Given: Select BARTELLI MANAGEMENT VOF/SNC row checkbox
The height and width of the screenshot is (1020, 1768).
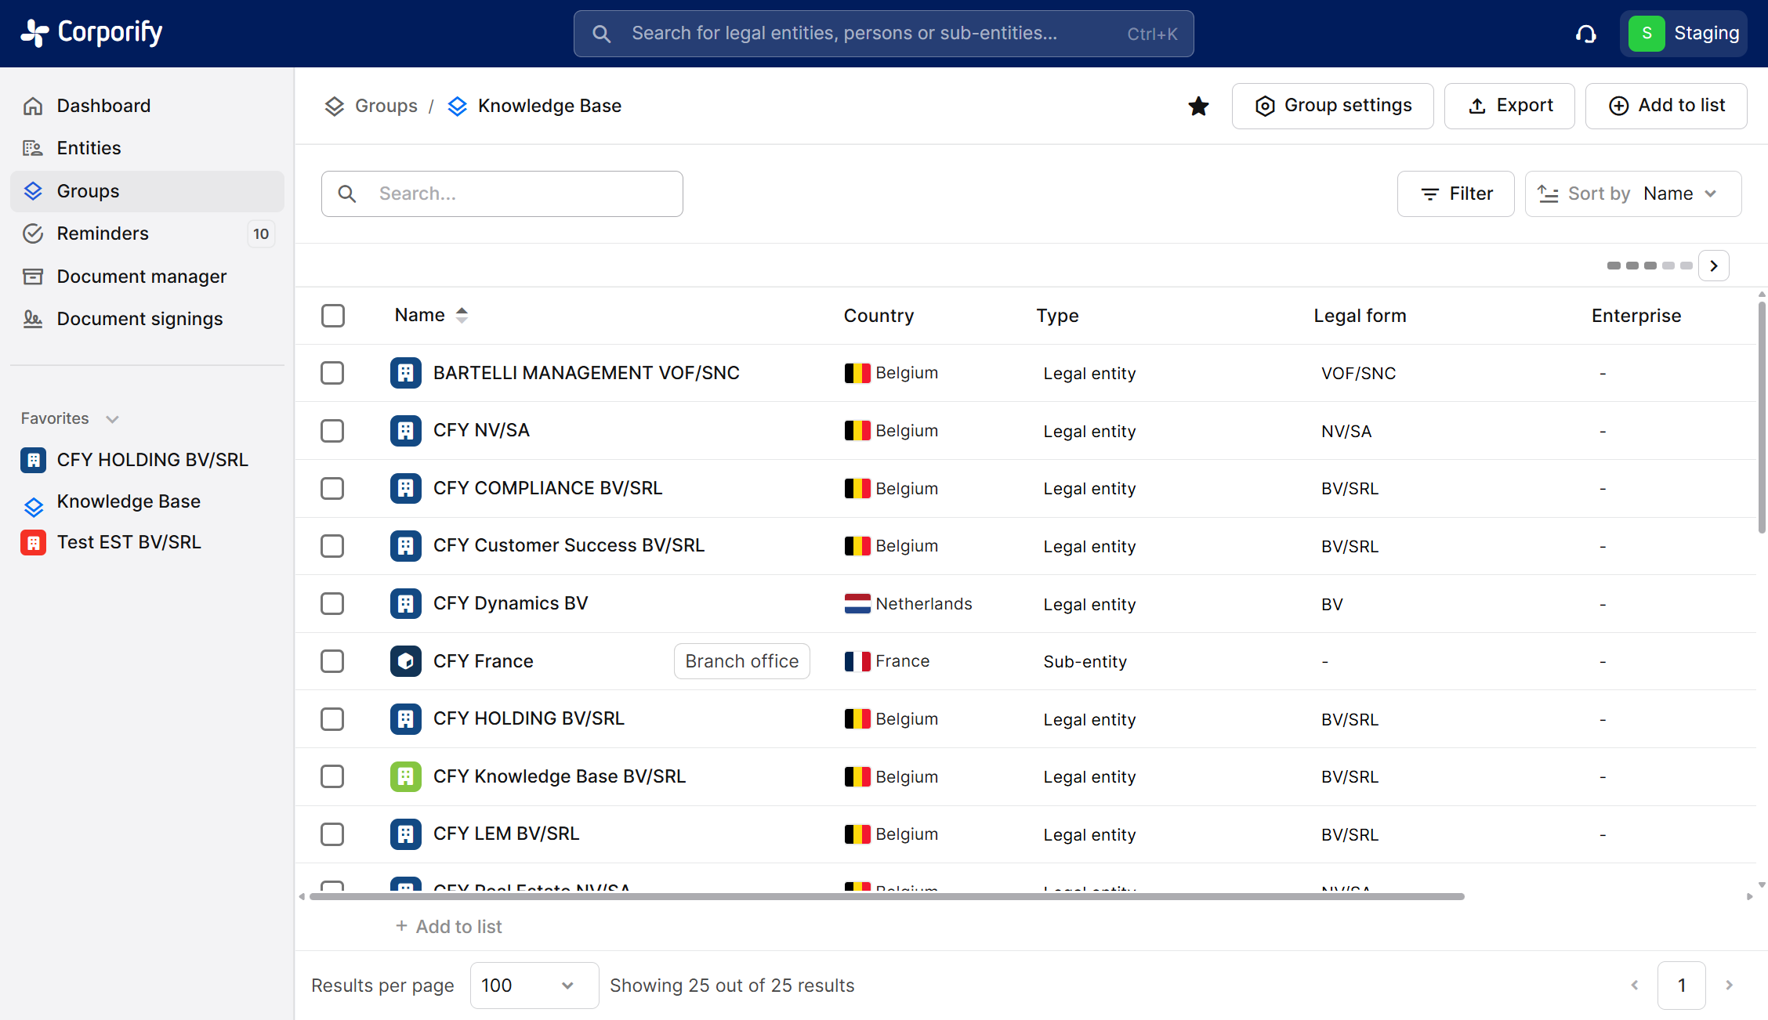Looking at the screenshot, I should [332, 373].
